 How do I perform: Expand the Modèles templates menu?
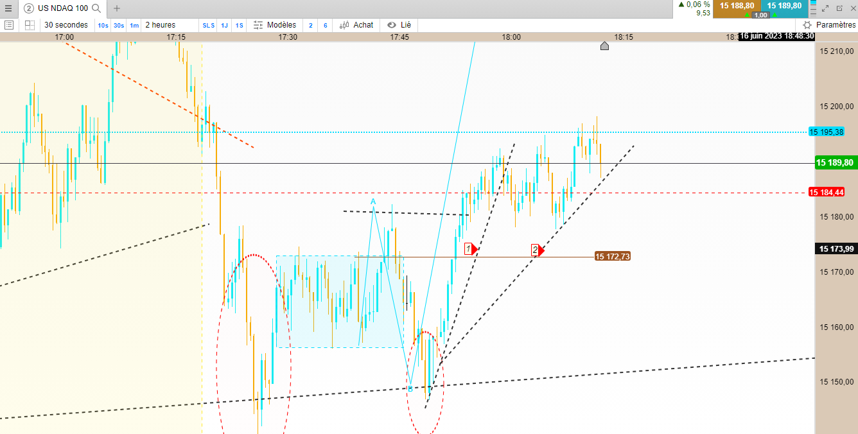(275, 25)
